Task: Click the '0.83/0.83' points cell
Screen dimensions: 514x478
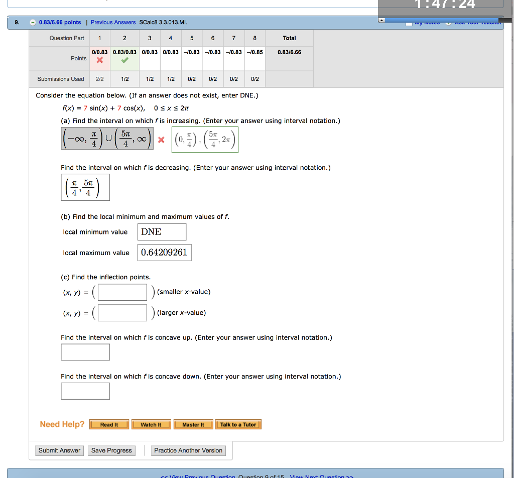Action: (x=124, y=52)
